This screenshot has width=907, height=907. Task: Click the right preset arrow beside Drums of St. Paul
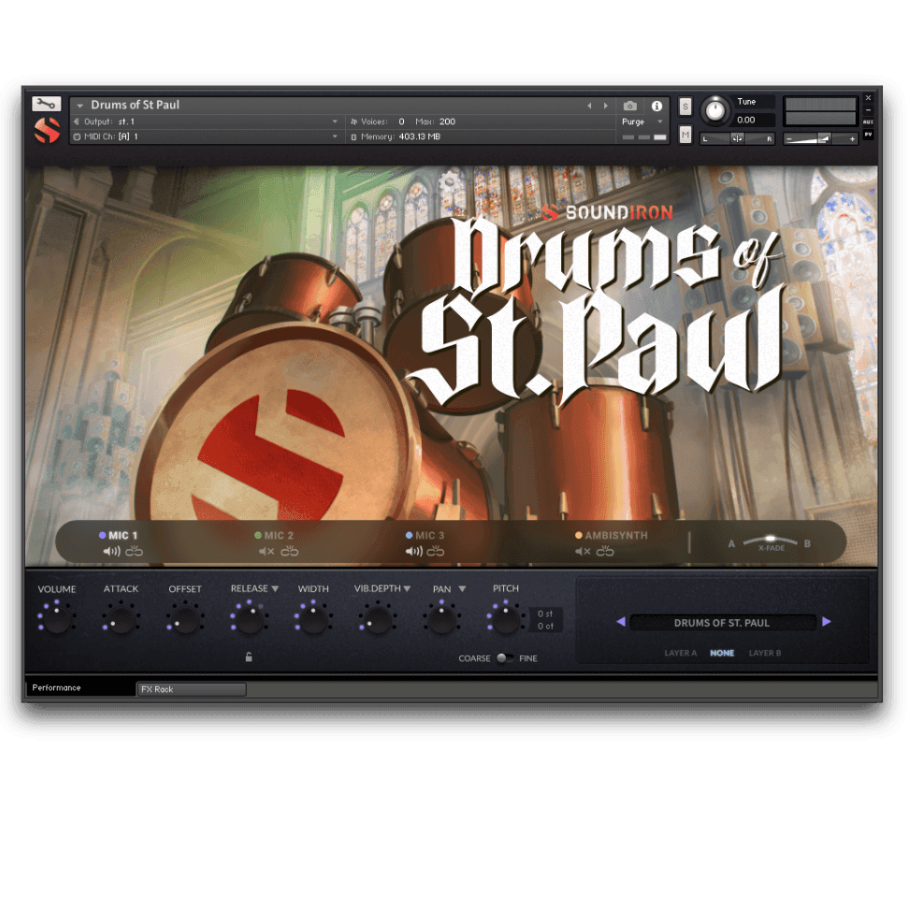[x=827, y=622]
